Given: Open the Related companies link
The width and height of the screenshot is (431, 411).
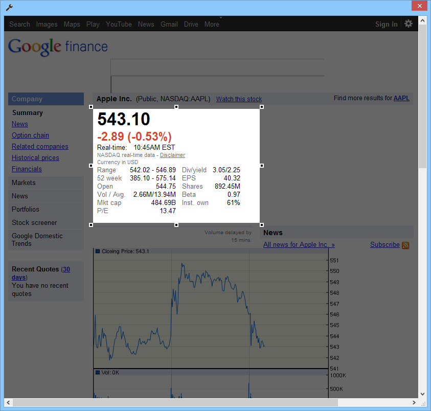Looking at the screenshot, I should point(40,147).
